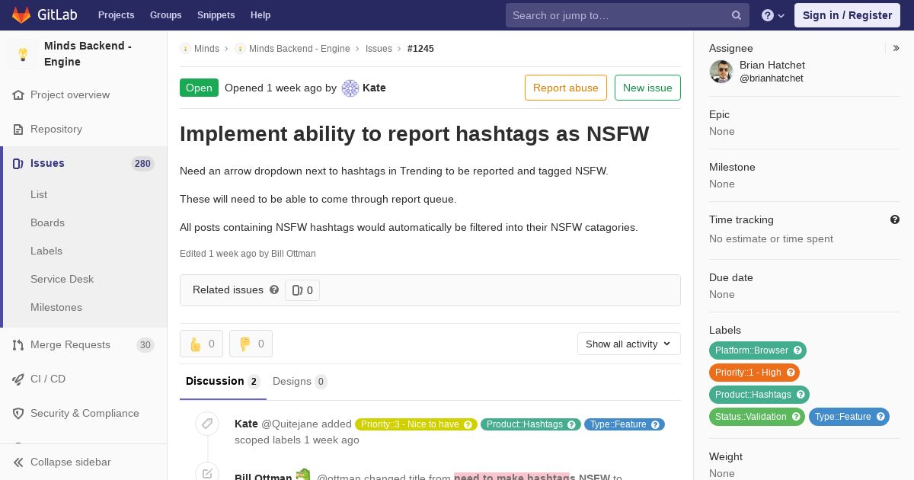This screenshot has width=914, height=480.
Task: Click the Time tracking help icon
Action: (x=895, y=219)
